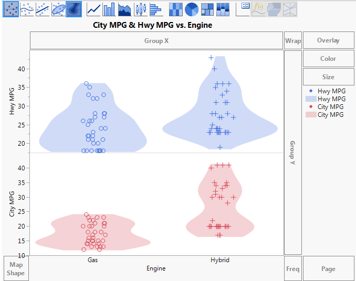Click the Engine x-axis label

156,268
